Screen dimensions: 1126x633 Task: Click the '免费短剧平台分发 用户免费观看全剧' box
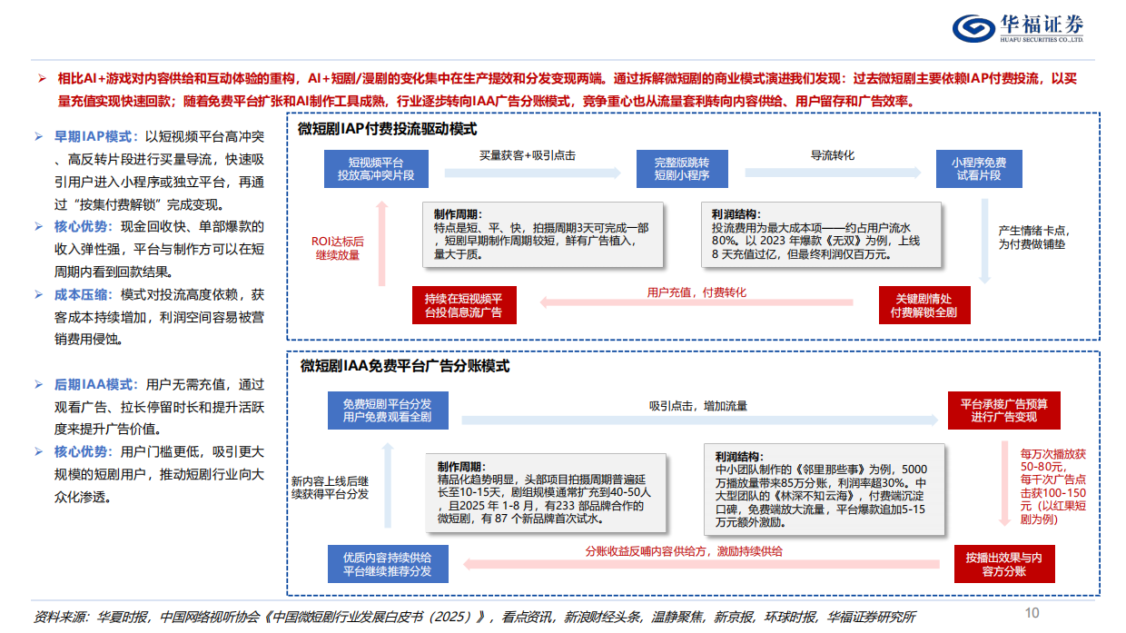pos(387,410)
